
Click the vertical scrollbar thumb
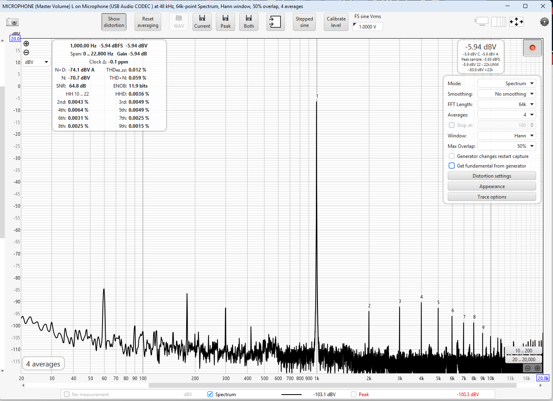[2, 162]
